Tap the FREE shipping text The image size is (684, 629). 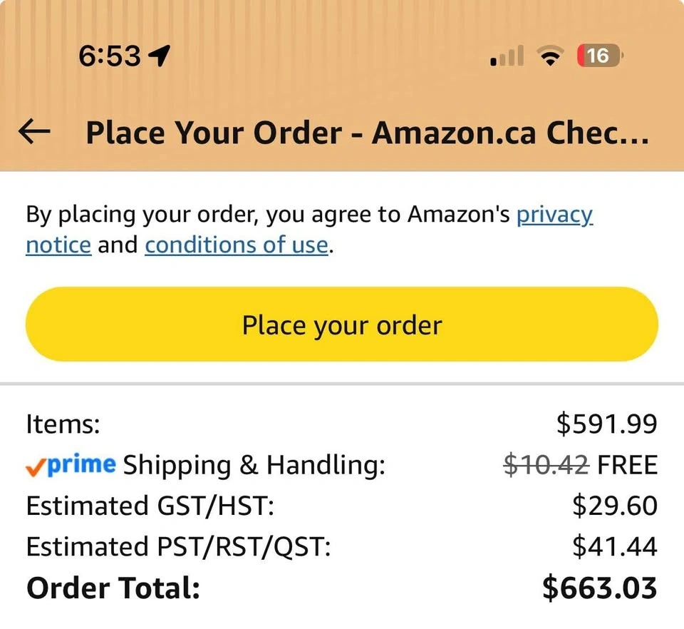pyautogui.click(x=627, y=465)
